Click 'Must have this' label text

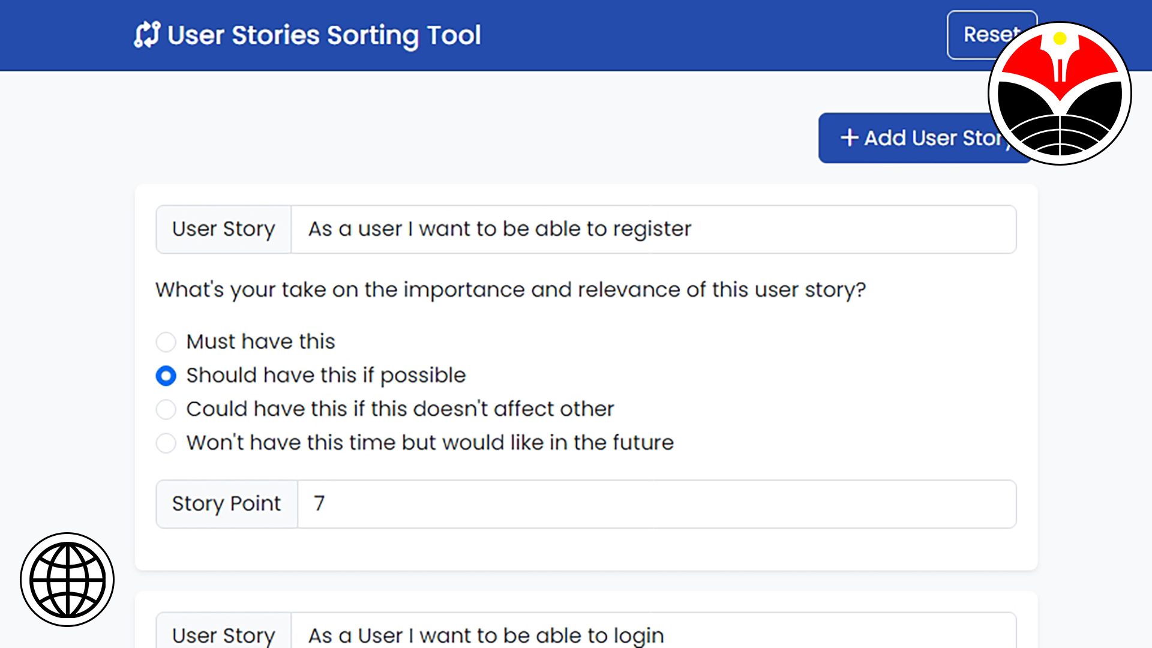pyautogui.click(x=260, y=342)
